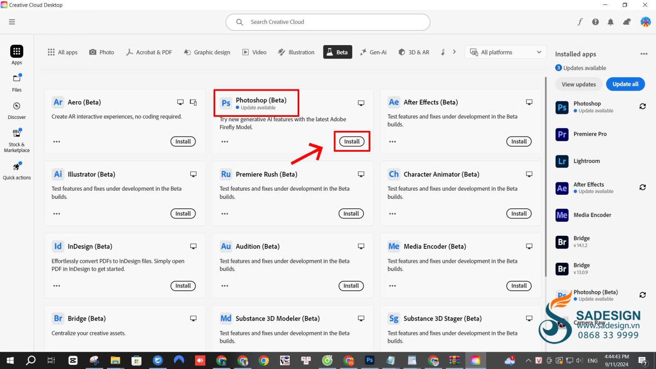The width and height of the screenshot is (656, 369).
Task: Open the user account avatar
Action: tap(646, 22)
